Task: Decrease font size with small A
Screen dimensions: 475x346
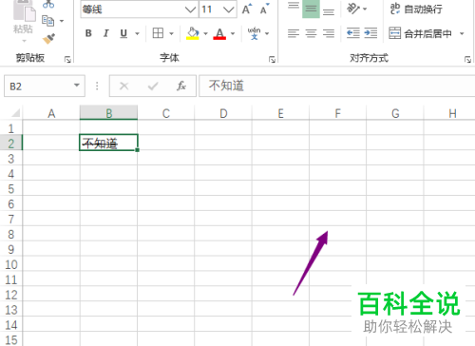Action: [264, 9]
